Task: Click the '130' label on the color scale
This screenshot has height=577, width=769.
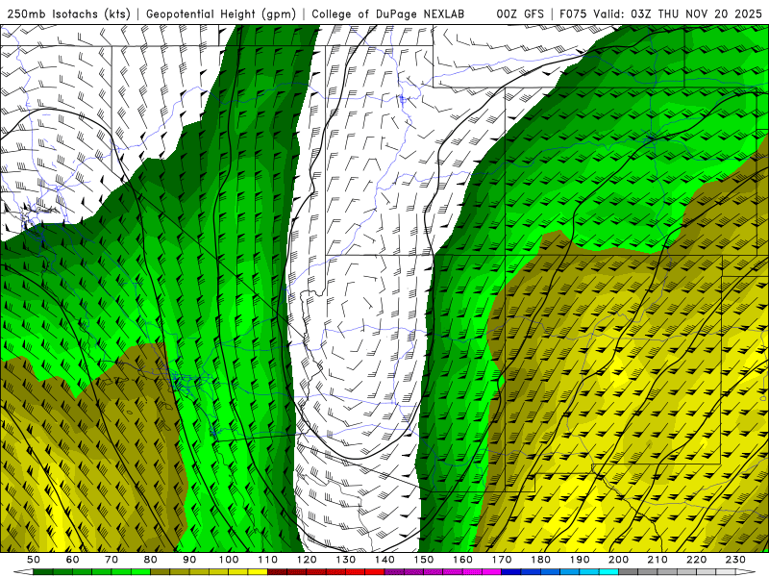Action: click(x=345, y=560)
